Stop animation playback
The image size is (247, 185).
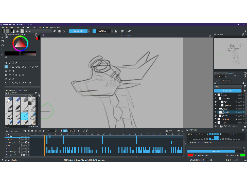pyautogui.click(x=32, y=131)
